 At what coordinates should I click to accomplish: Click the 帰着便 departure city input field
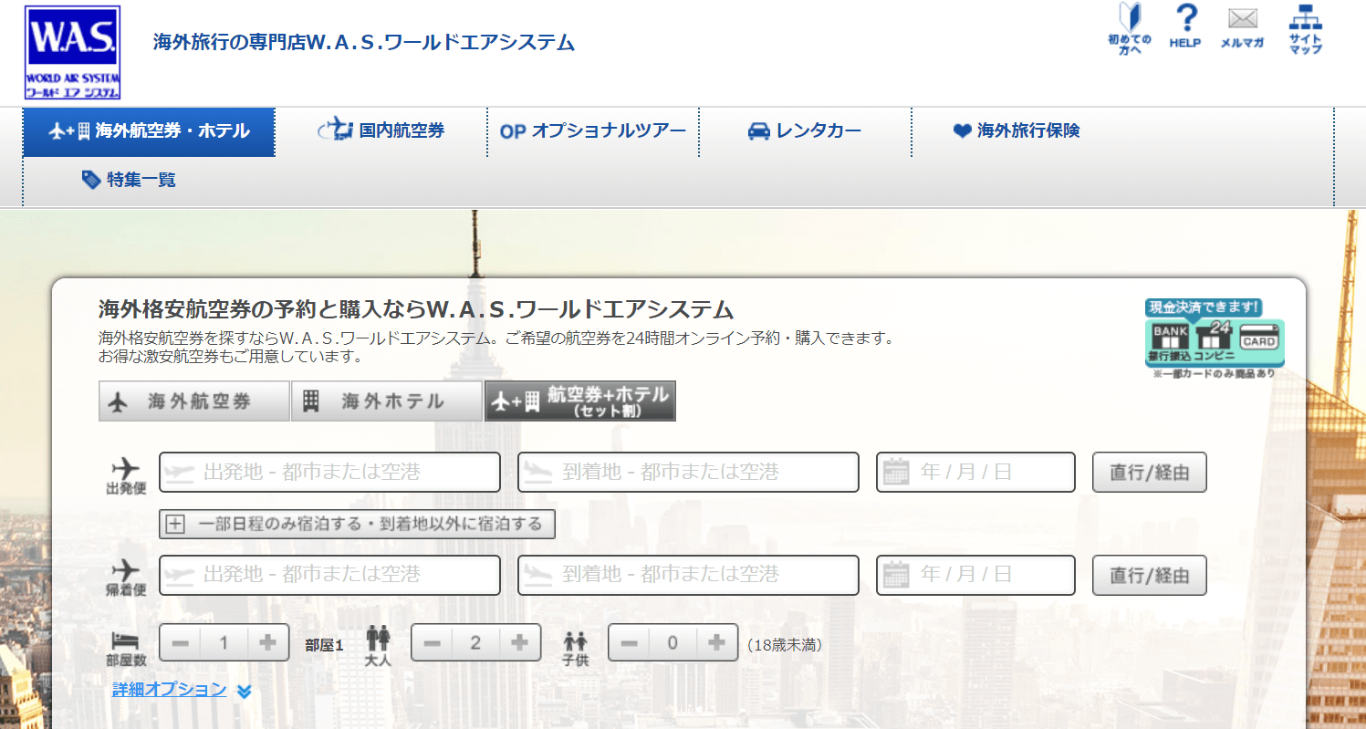tap(330, 576)
